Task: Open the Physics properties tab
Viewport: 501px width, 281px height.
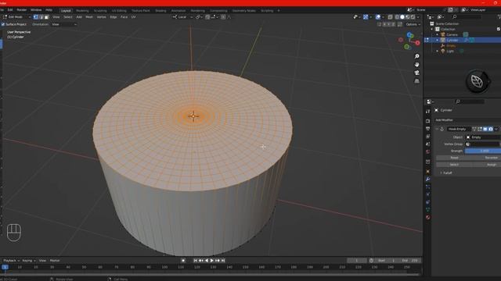Action: 428,194
